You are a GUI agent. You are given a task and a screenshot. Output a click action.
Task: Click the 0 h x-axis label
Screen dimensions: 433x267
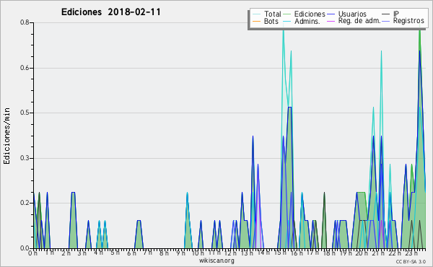point(32,253)
